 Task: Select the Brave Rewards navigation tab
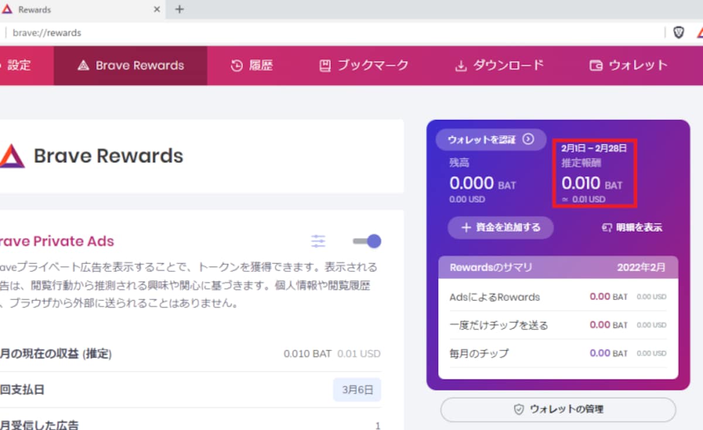pos(131,66)
